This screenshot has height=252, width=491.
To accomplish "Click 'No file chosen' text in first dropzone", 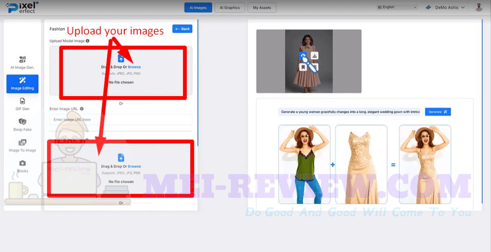I will tap(121, 82).
